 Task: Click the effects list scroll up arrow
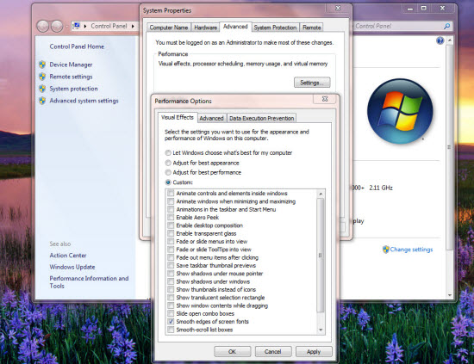click(321, 194)
